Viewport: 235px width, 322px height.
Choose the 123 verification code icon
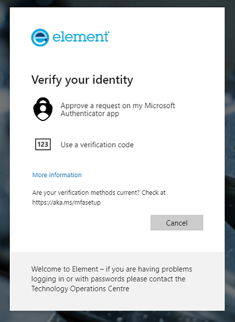[43, 144]
